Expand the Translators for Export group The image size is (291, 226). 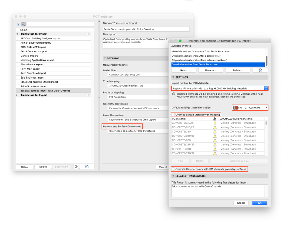[17, 95]
